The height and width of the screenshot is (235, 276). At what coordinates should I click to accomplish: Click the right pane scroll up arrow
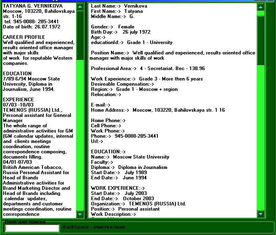[x=260, y=7]
